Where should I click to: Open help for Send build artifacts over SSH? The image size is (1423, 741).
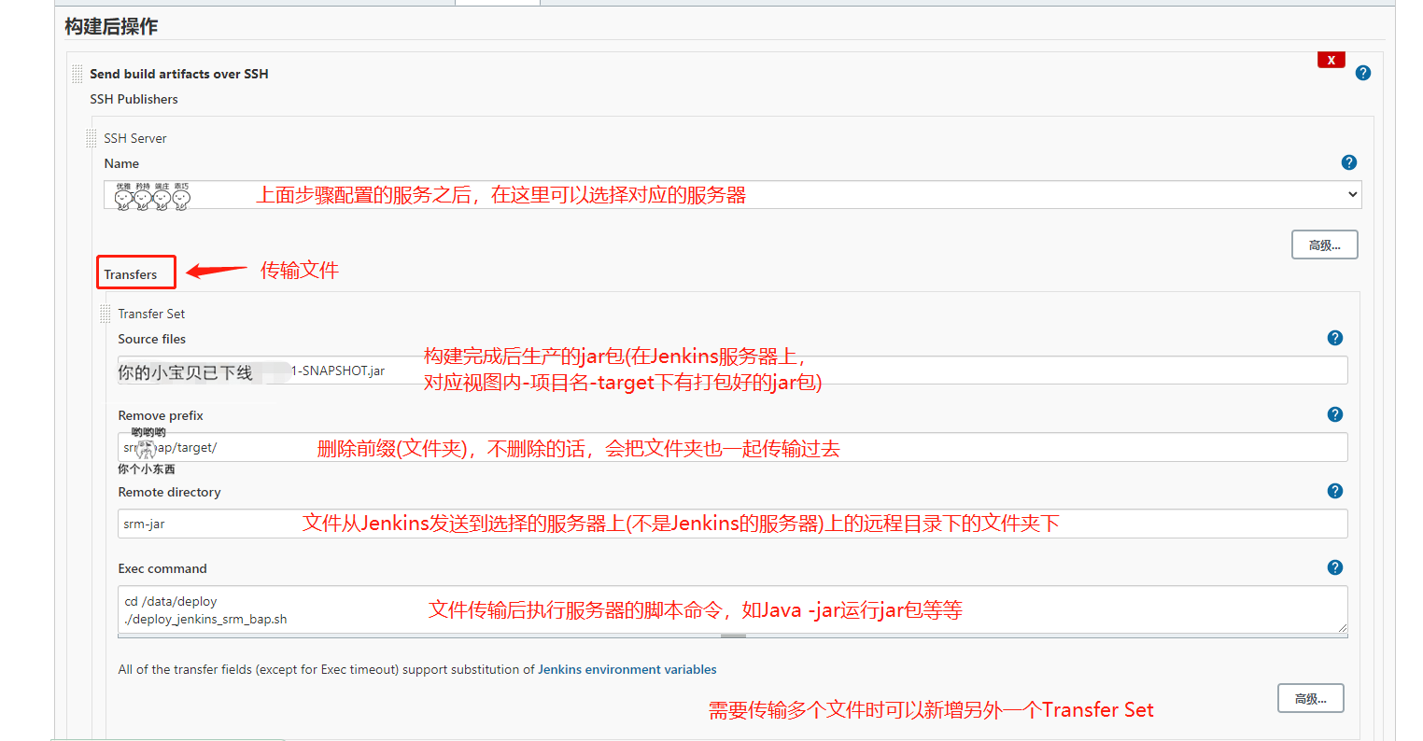(x=1363, y=73)
